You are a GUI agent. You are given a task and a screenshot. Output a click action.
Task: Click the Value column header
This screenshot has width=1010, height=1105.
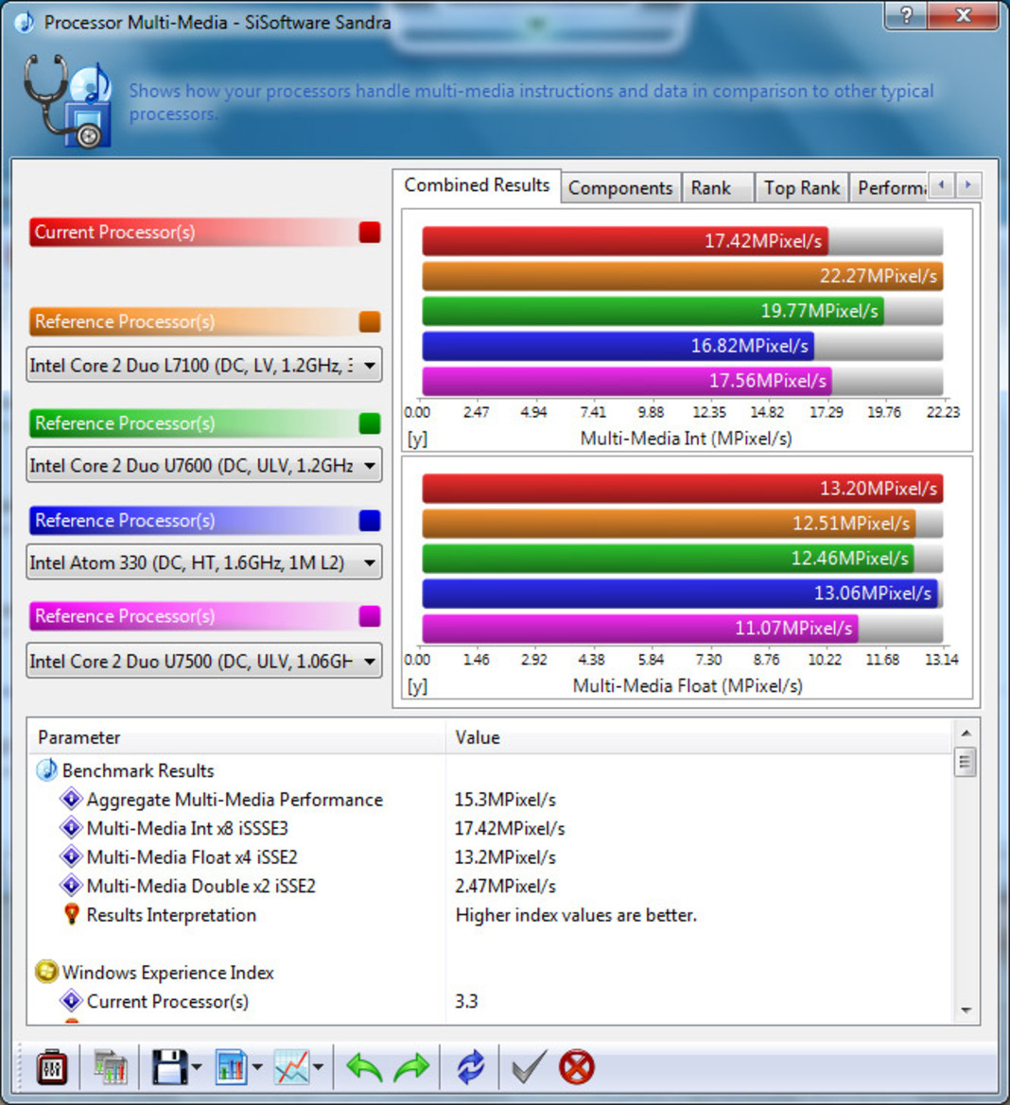pyautogui.click(x=699, y=737)
